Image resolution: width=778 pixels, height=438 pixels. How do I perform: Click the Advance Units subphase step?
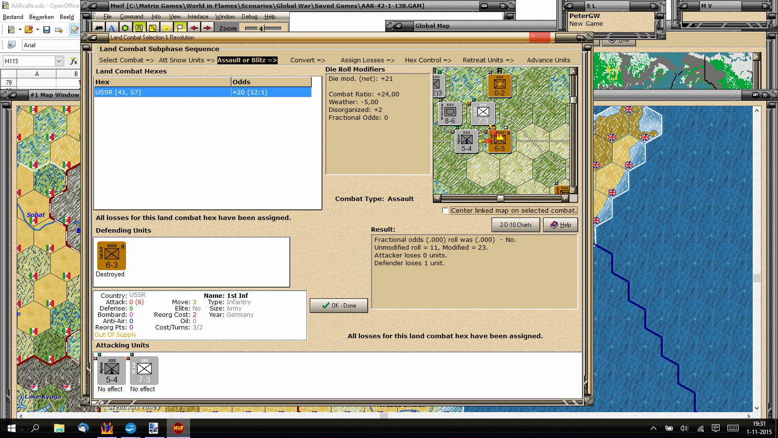pos(548,60)
